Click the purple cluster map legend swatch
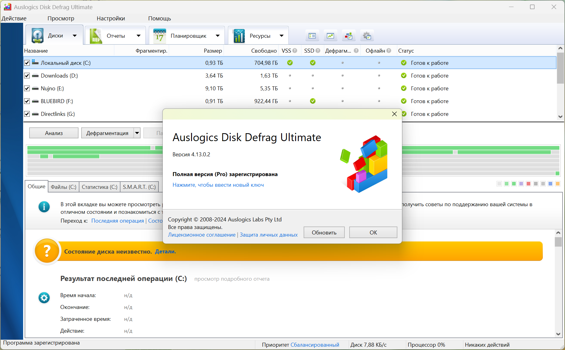Viewport: 565px width, 350px height. coord(521,184)
